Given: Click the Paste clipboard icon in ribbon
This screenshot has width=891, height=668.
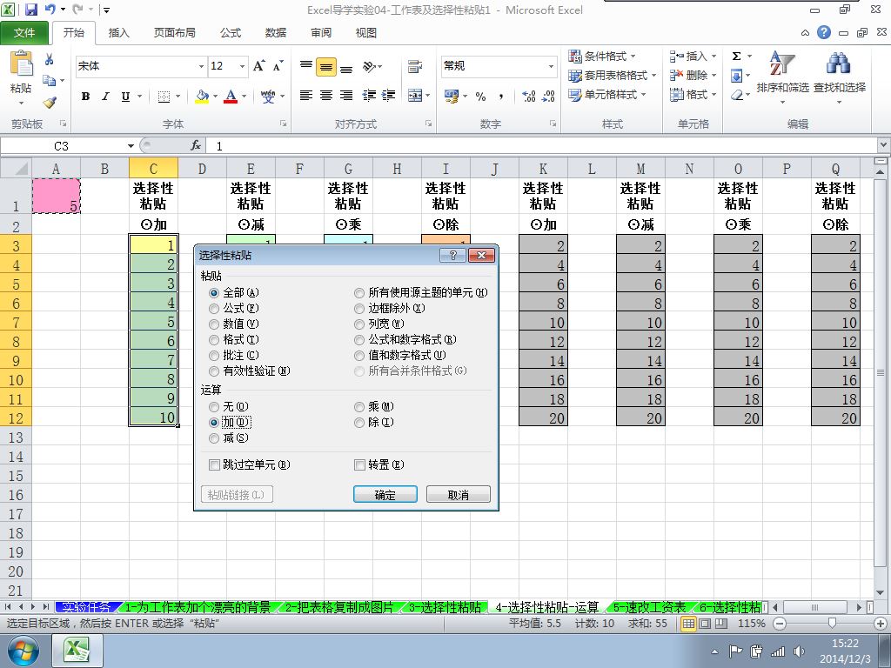Looking at the screenshot, I should tap(22, 63).
